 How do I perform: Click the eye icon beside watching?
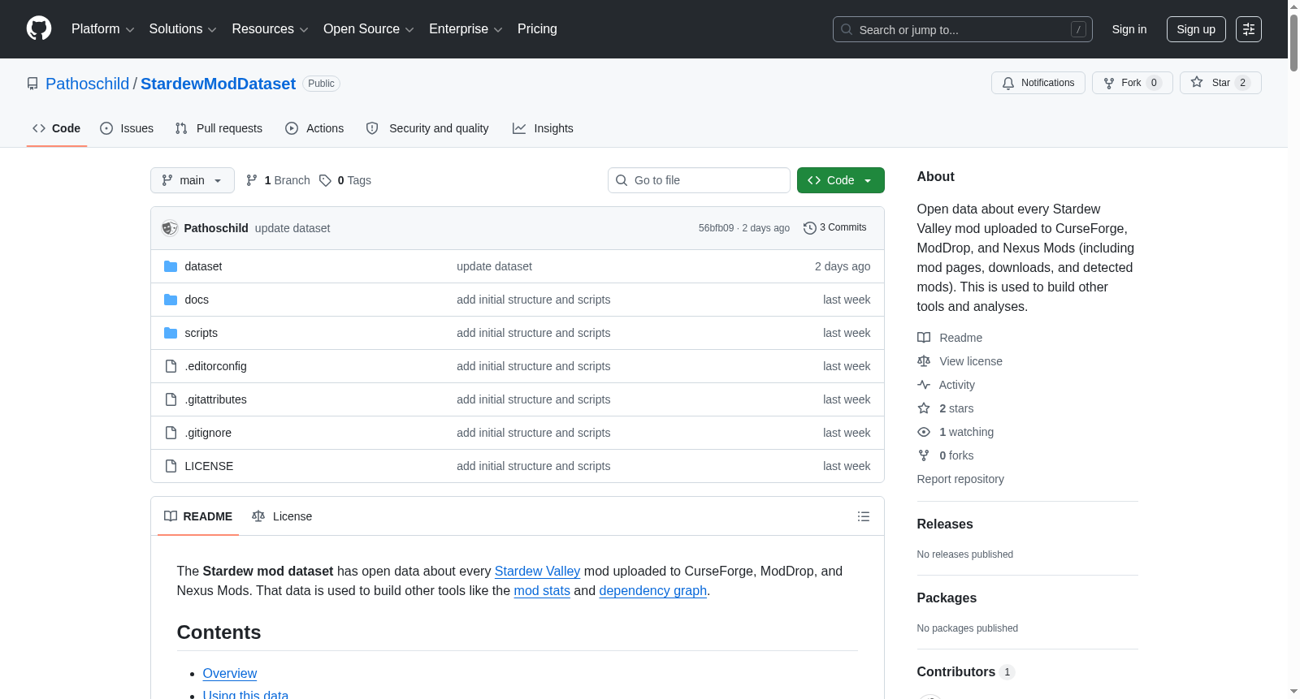point(924,432)
